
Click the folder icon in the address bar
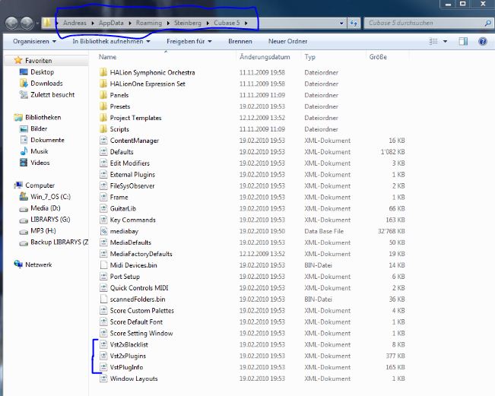tap(47, 23)
